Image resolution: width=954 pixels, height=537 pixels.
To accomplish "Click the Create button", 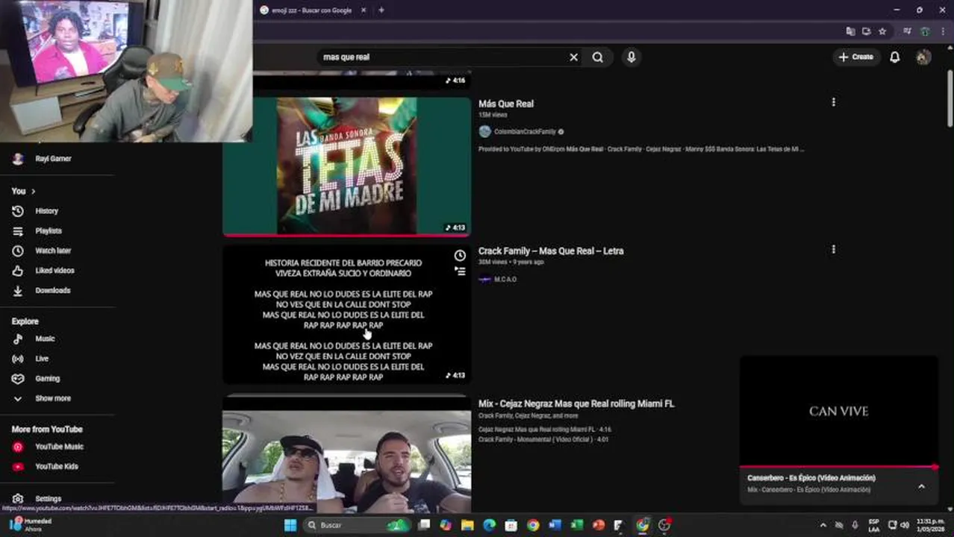I will point(855,57).
